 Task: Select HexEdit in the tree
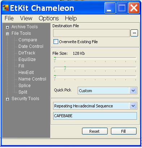[26, 73]
